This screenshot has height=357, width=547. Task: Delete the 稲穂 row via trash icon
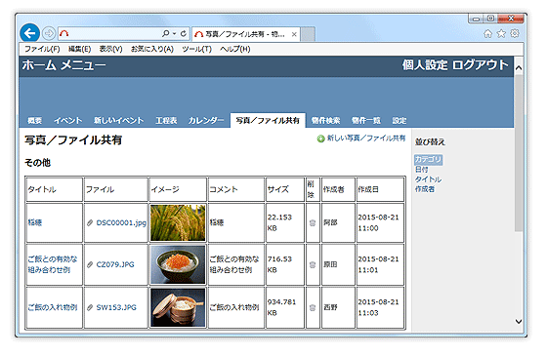(313, 223)
